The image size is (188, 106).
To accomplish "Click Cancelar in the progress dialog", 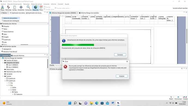I will pyautogui.click(x=120, y=55).
